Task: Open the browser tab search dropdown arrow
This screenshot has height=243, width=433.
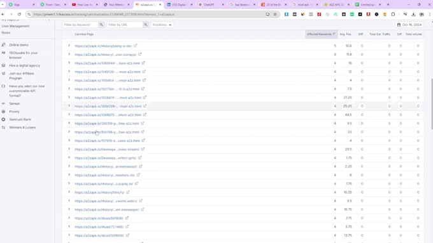Action: (3, 4)
